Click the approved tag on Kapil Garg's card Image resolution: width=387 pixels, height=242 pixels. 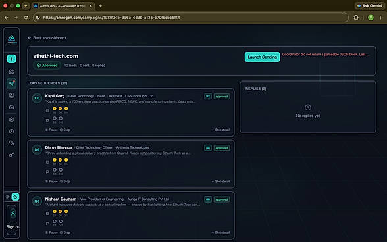222,97
